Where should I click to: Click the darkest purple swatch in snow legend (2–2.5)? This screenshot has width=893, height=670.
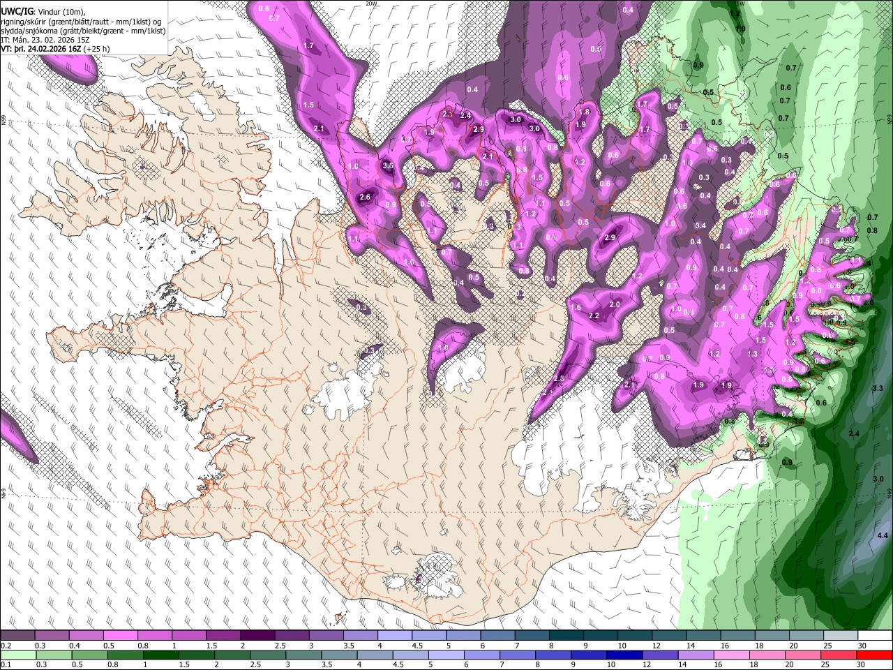click(257, 636)
